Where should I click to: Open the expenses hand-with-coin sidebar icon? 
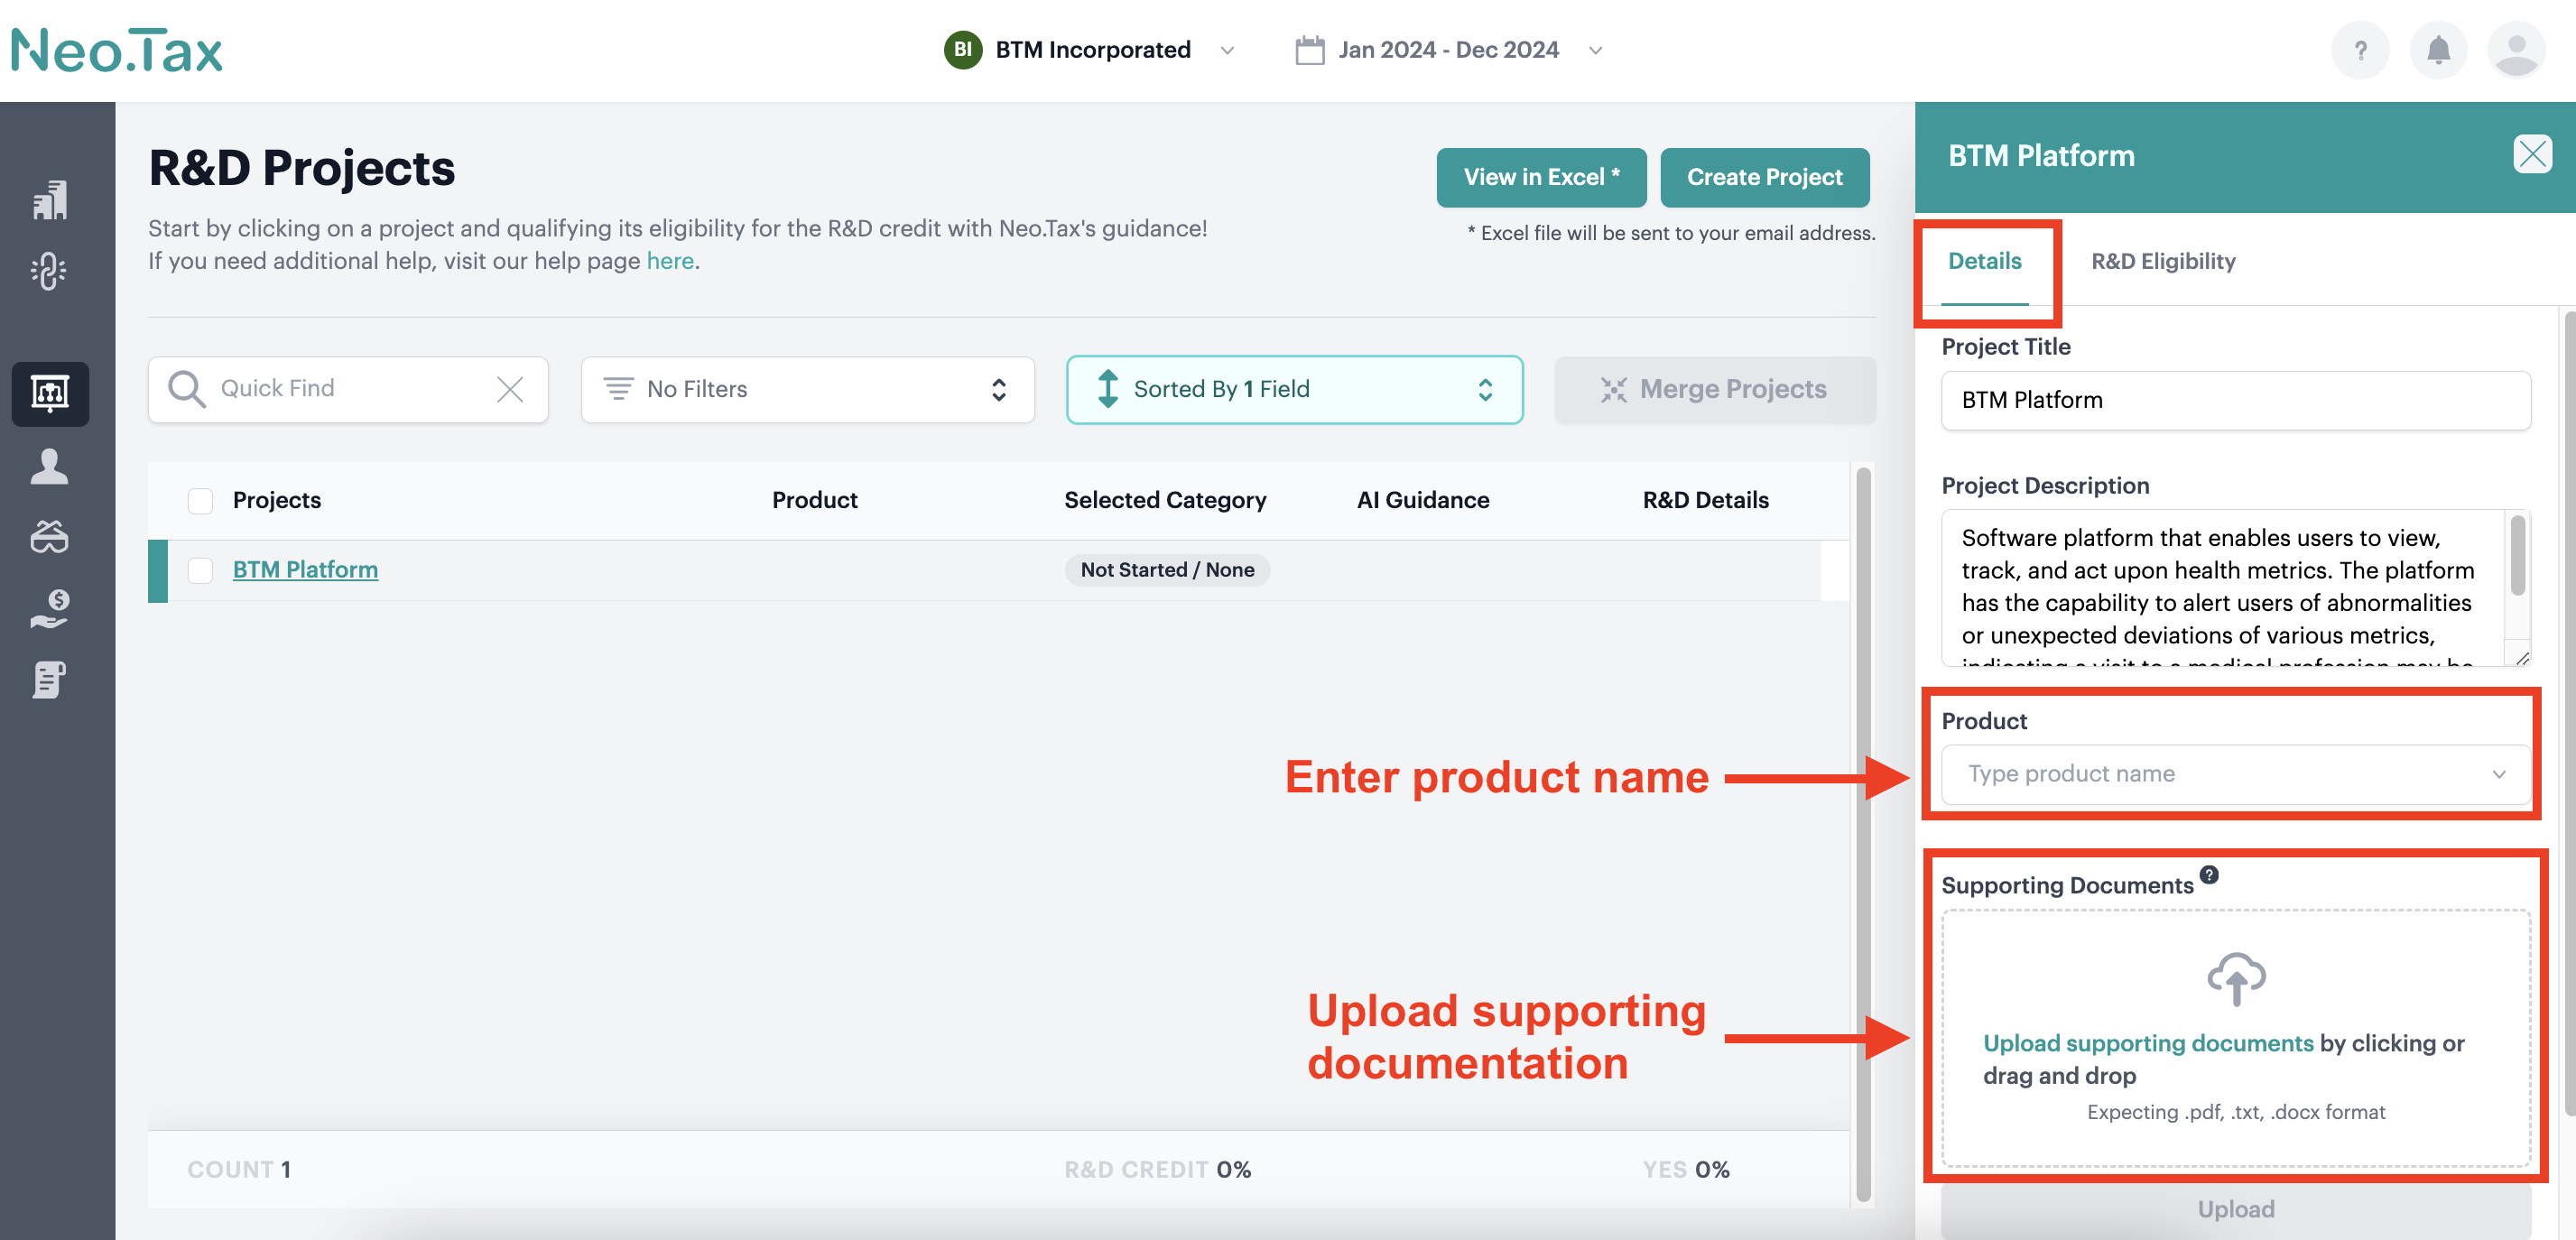(x=49, y=609)
